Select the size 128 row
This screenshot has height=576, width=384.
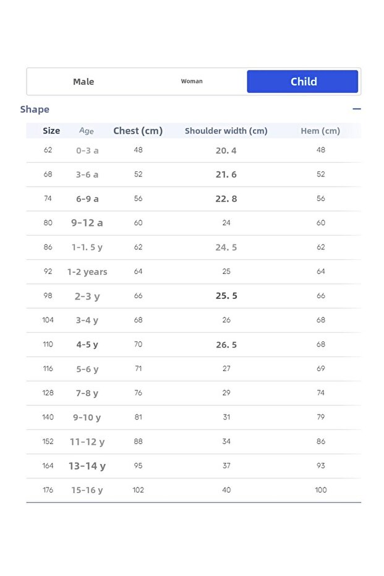pos(48,393)
